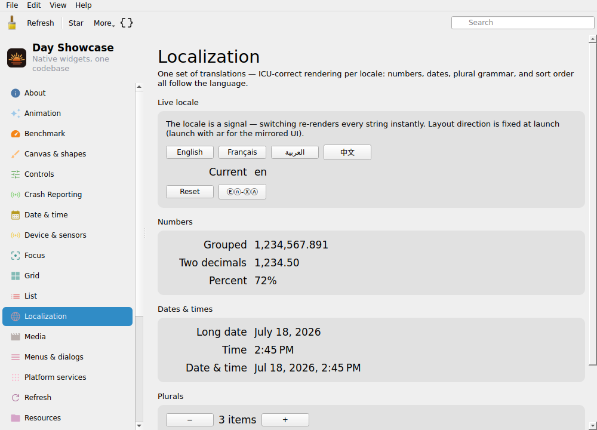Switch locale to English
The width and height of the screenshot is (597, 430).
point(190,152)
